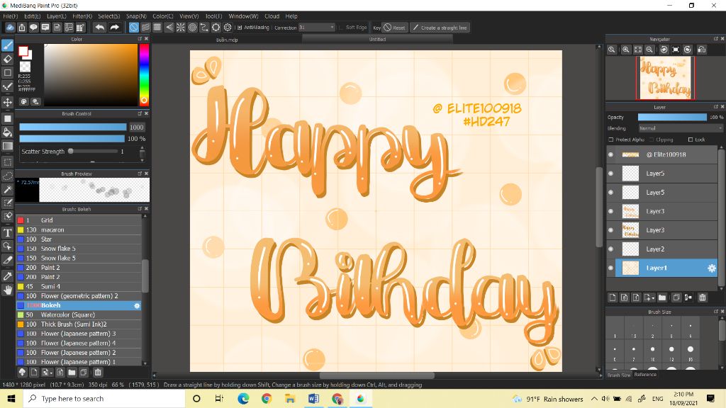Open settings gear for Layer1
The height and width of the screenshot is (408, 726).
[x=712, y=268]
